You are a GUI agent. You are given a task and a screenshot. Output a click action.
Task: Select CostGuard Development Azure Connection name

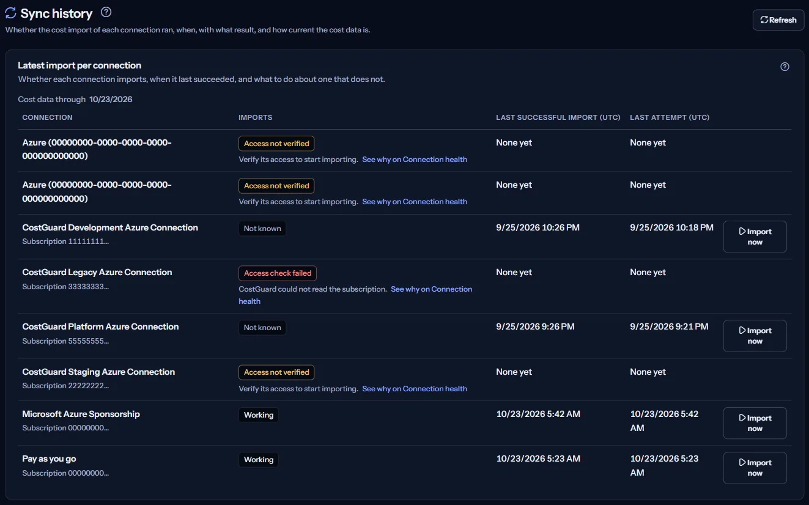point(110,227)
